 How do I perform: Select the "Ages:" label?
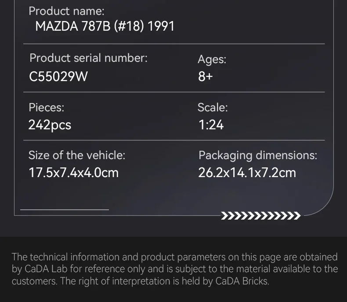click(212, 60)
